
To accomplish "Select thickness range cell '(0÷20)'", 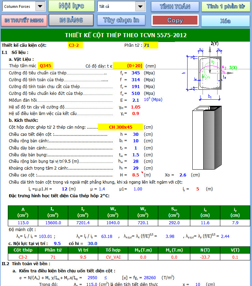I will point(128,66).
